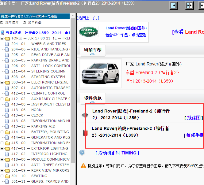Open 204-06 RIDE AND HANDLING tree item
Image resolution: width=204 pixels, height=185 pixels.
pos(41,49)
